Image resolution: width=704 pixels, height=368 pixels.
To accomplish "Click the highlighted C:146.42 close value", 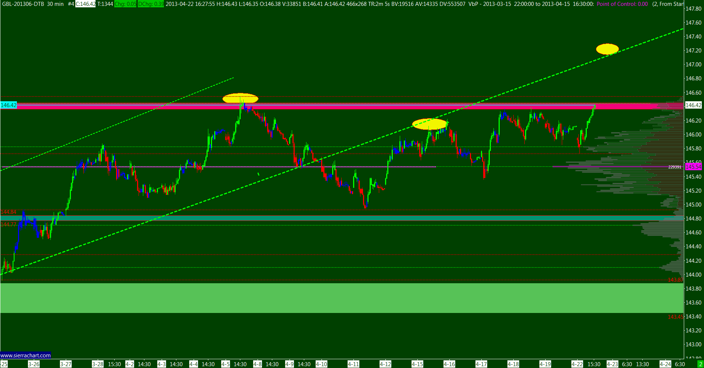I will pos(86,4).
